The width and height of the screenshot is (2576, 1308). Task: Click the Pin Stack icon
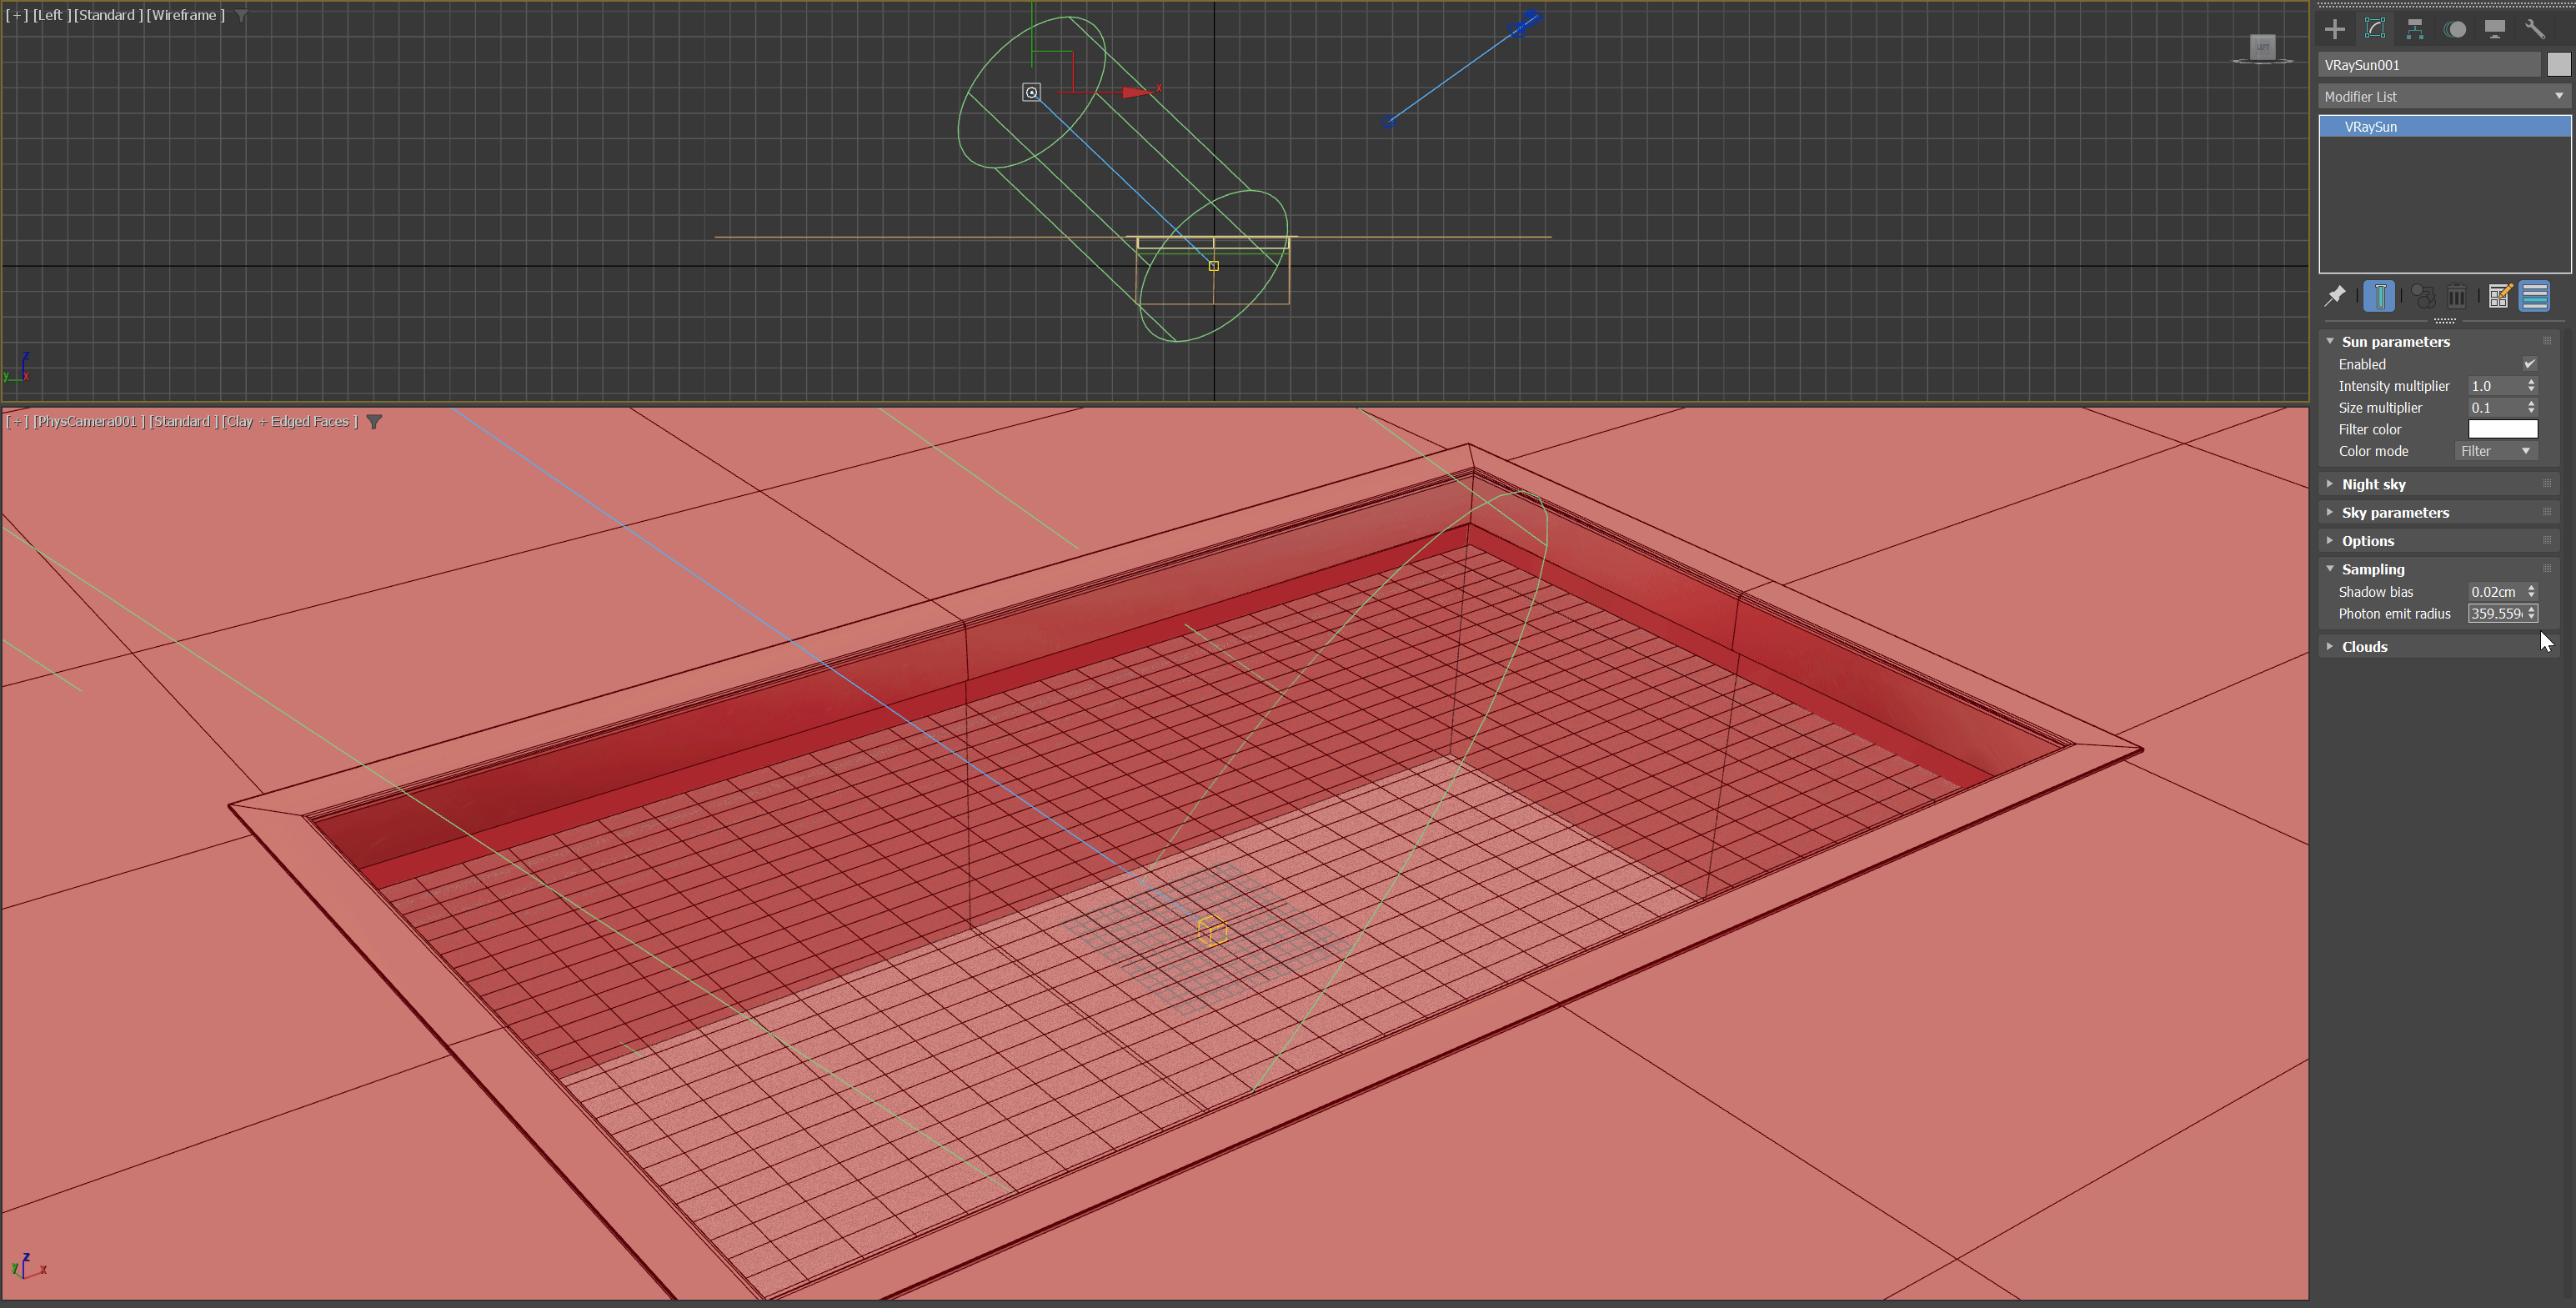pyautogui.click(x=2335, y=296)
